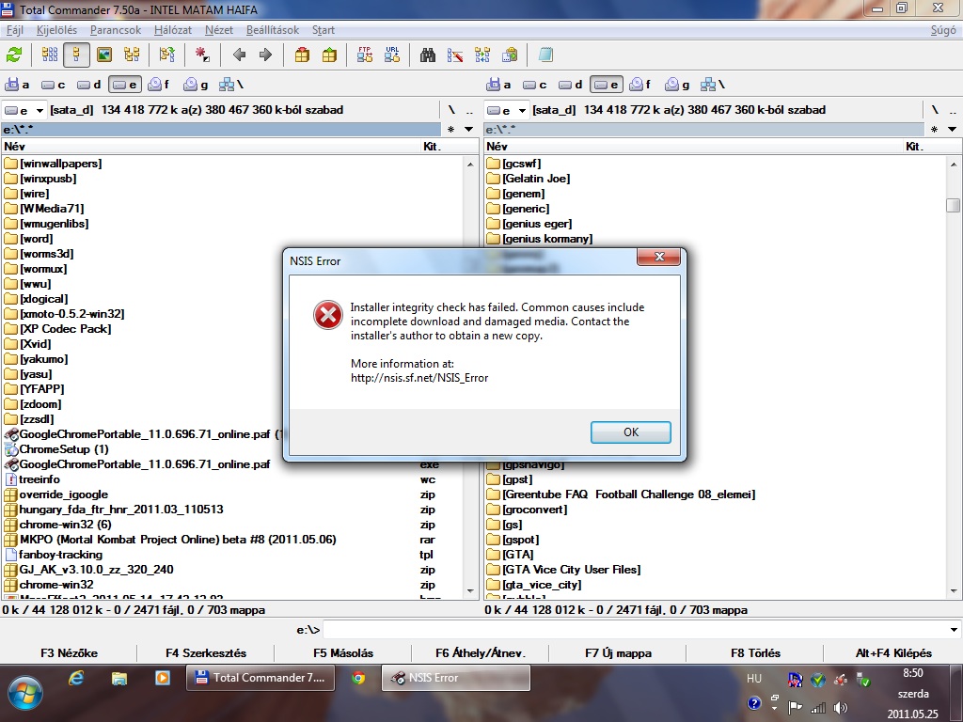The width and height of the screenshot is (963, 722).
Task: Select drive f in right panel
Action: pyautogui.click(x=640, y=85)
